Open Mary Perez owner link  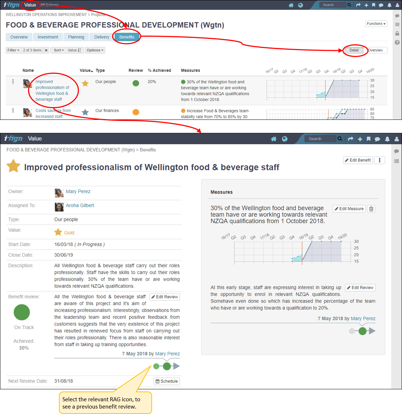78,191
